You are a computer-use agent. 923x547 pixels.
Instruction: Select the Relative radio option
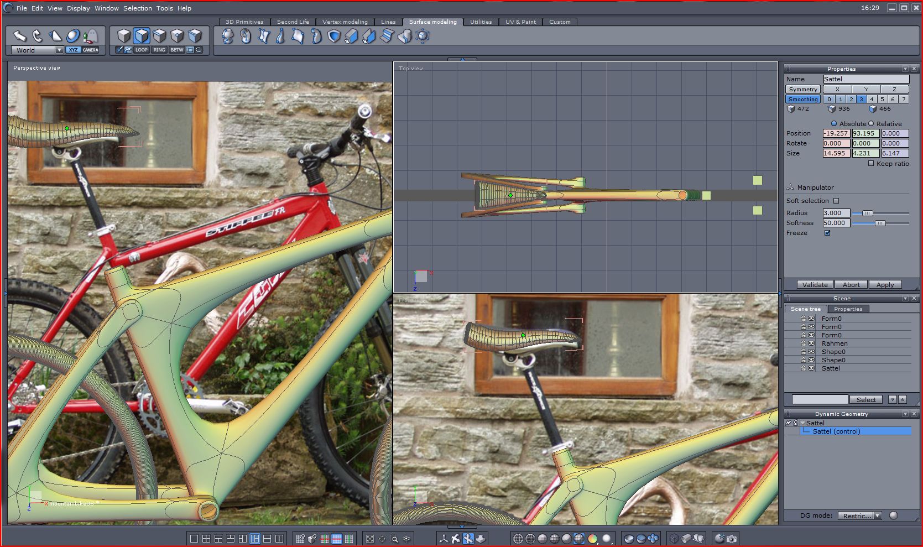pos(871,124)
